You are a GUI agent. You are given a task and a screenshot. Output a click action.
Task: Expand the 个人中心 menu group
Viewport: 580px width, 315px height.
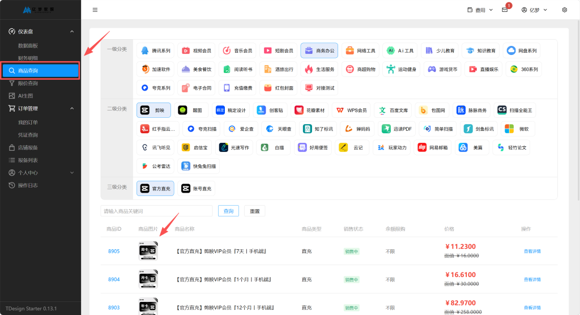(x=40, y=172)
